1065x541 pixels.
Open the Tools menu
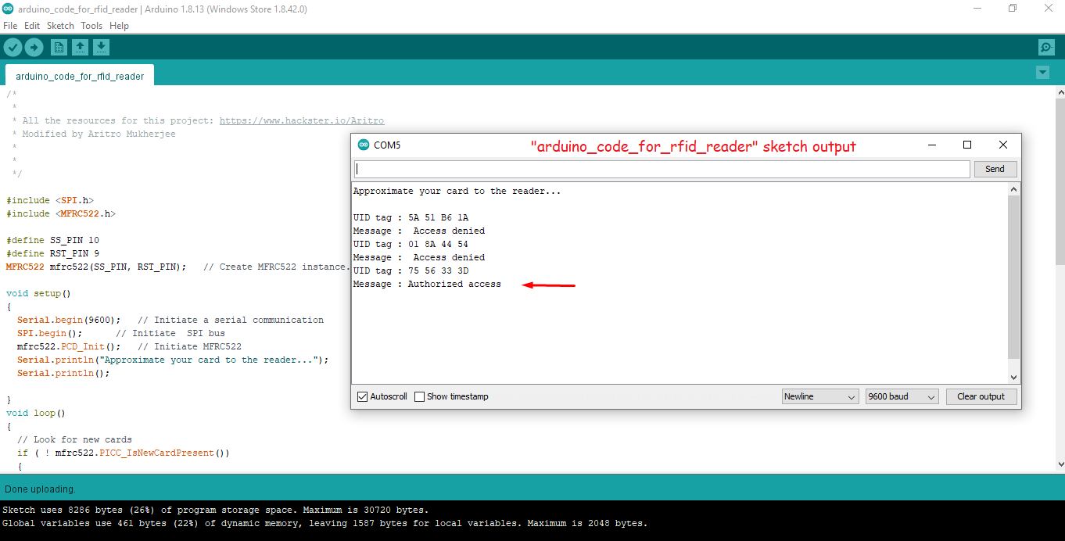(91, 26)
